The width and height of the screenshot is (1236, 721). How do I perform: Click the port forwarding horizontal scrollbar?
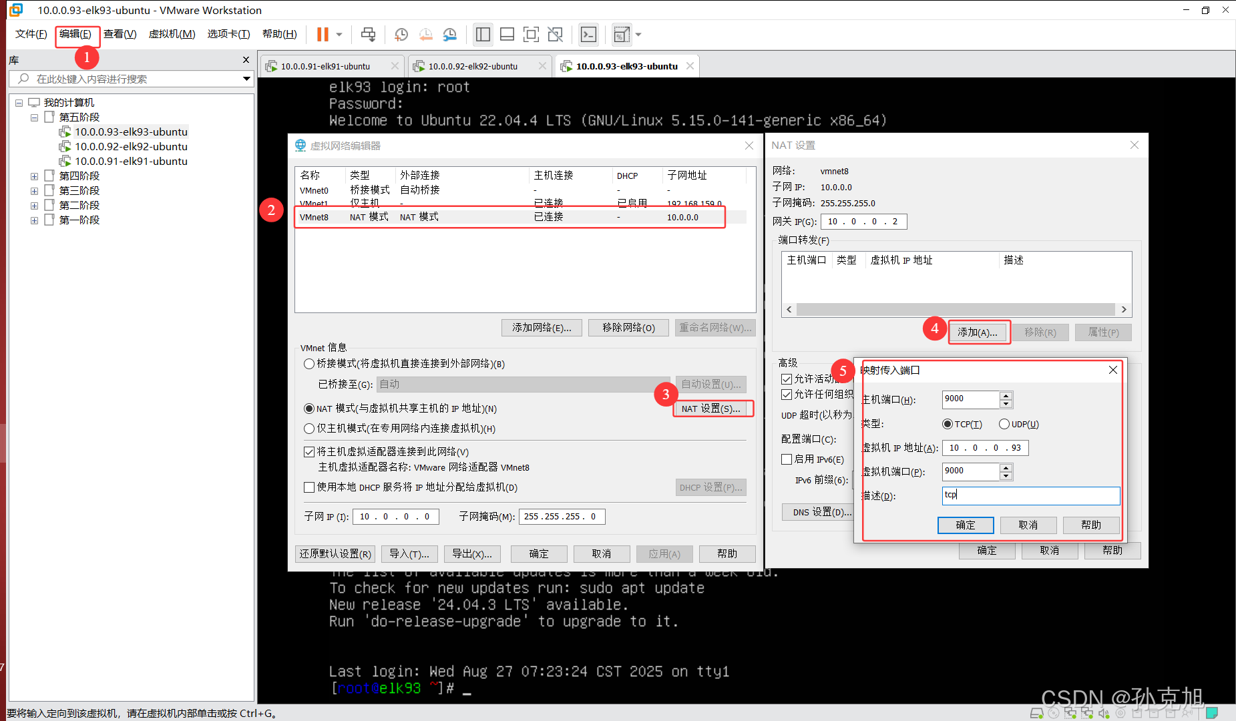pos(956,309)
